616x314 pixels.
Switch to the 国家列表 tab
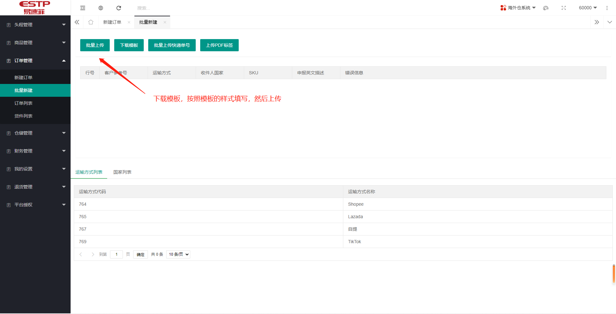pyautogui.click(x=122, y=172)
